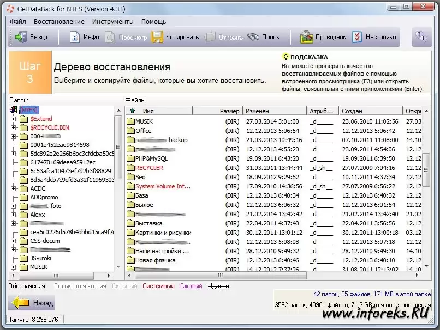Screen dimensions: 440x330
Task: Open the Поиск search tool
Action: tap(253, 38)
